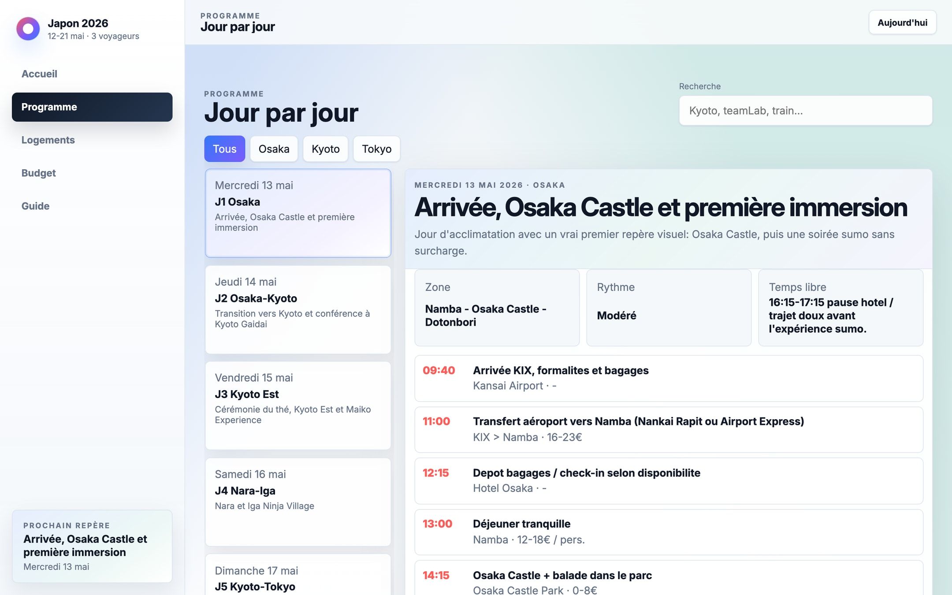The width and height of the screenshot is (952, 595).
Task: Click the Aujourd'hui button
Action: [x=902, y=22]
